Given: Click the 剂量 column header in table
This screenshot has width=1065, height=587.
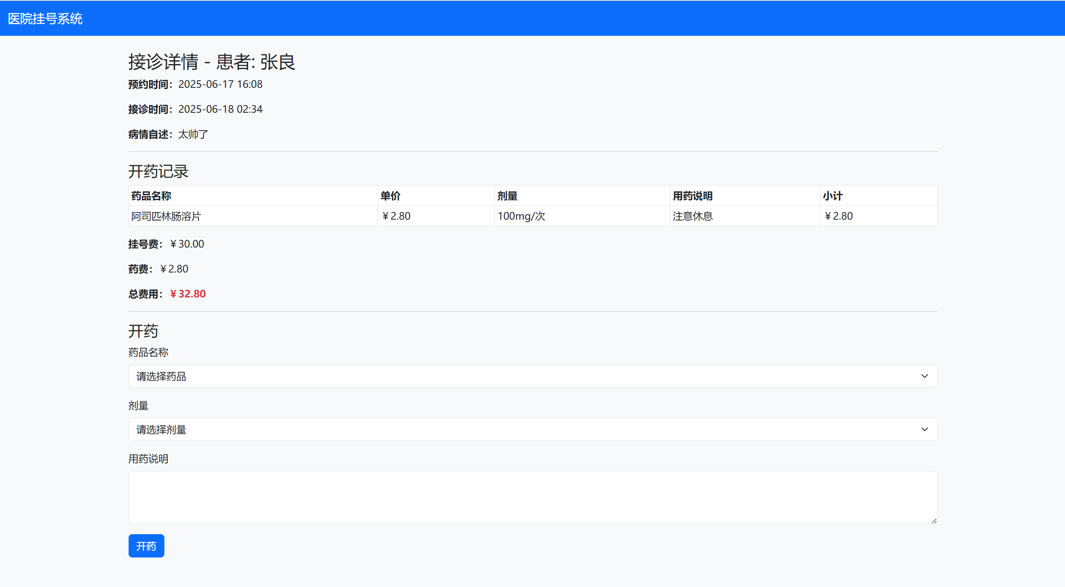Looking at the screenshot, I should click(507, 196).
